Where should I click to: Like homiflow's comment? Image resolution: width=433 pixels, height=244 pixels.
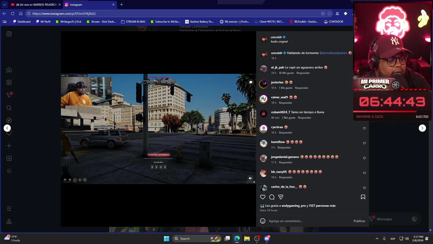(364, 143)
